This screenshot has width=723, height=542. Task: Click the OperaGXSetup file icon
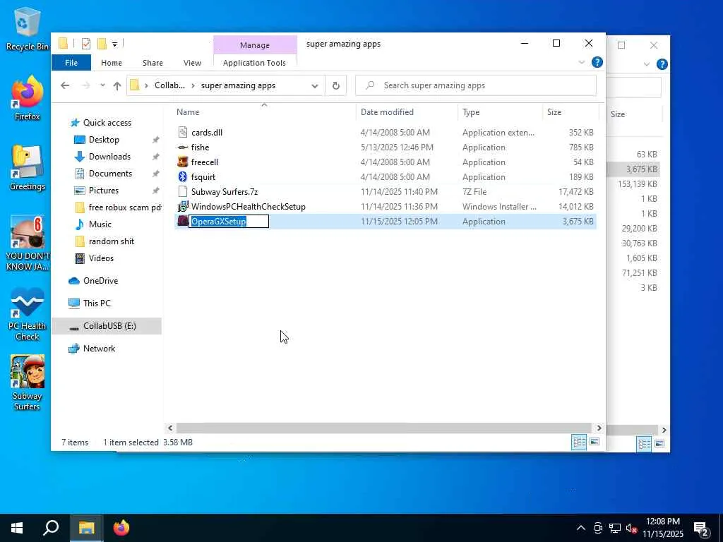[183, 221]
